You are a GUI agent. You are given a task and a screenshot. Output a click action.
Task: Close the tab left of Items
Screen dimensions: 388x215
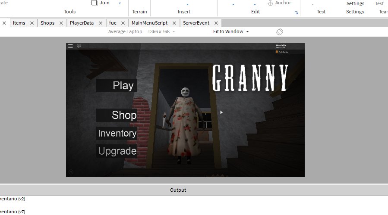(x=4, y=23)
